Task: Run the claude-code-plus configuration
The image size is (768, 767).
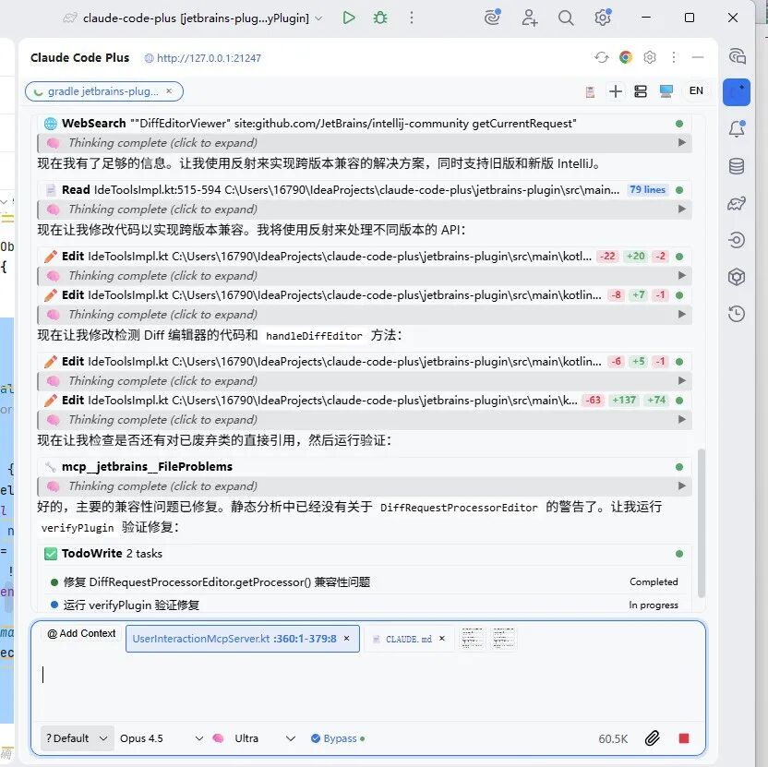Action: tap(349, 18)
